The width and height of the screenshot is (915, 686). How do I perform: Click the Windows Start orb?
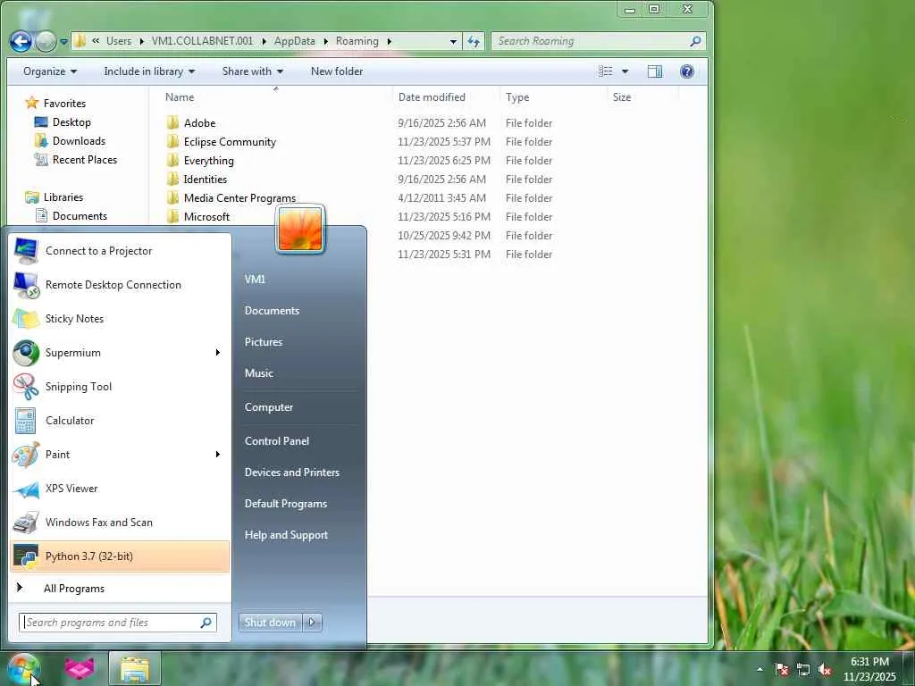(x=23, y=668)
